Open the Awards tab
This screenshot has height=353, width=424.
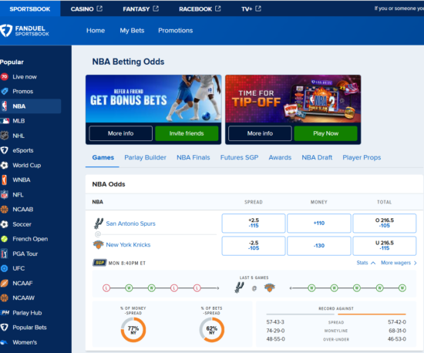tap(280, 157)
